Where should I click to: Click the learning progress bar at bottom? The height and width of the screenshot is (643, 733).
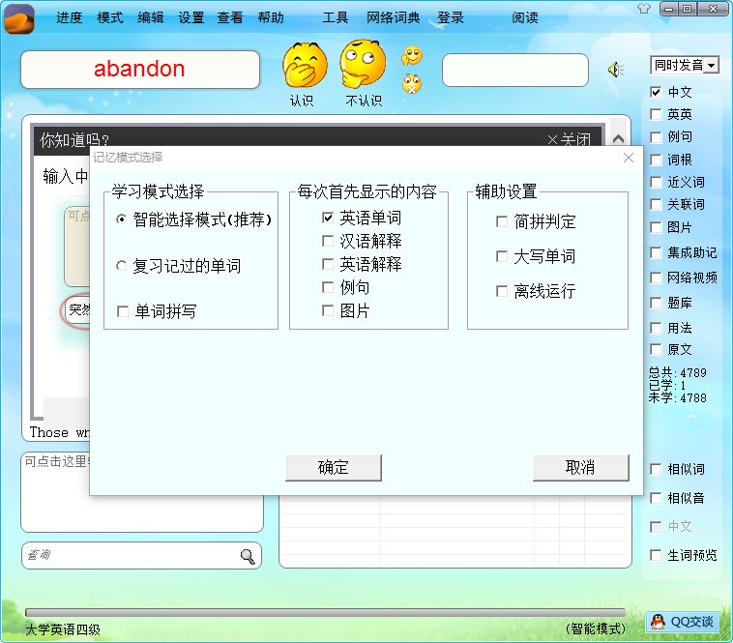[325, 612]
